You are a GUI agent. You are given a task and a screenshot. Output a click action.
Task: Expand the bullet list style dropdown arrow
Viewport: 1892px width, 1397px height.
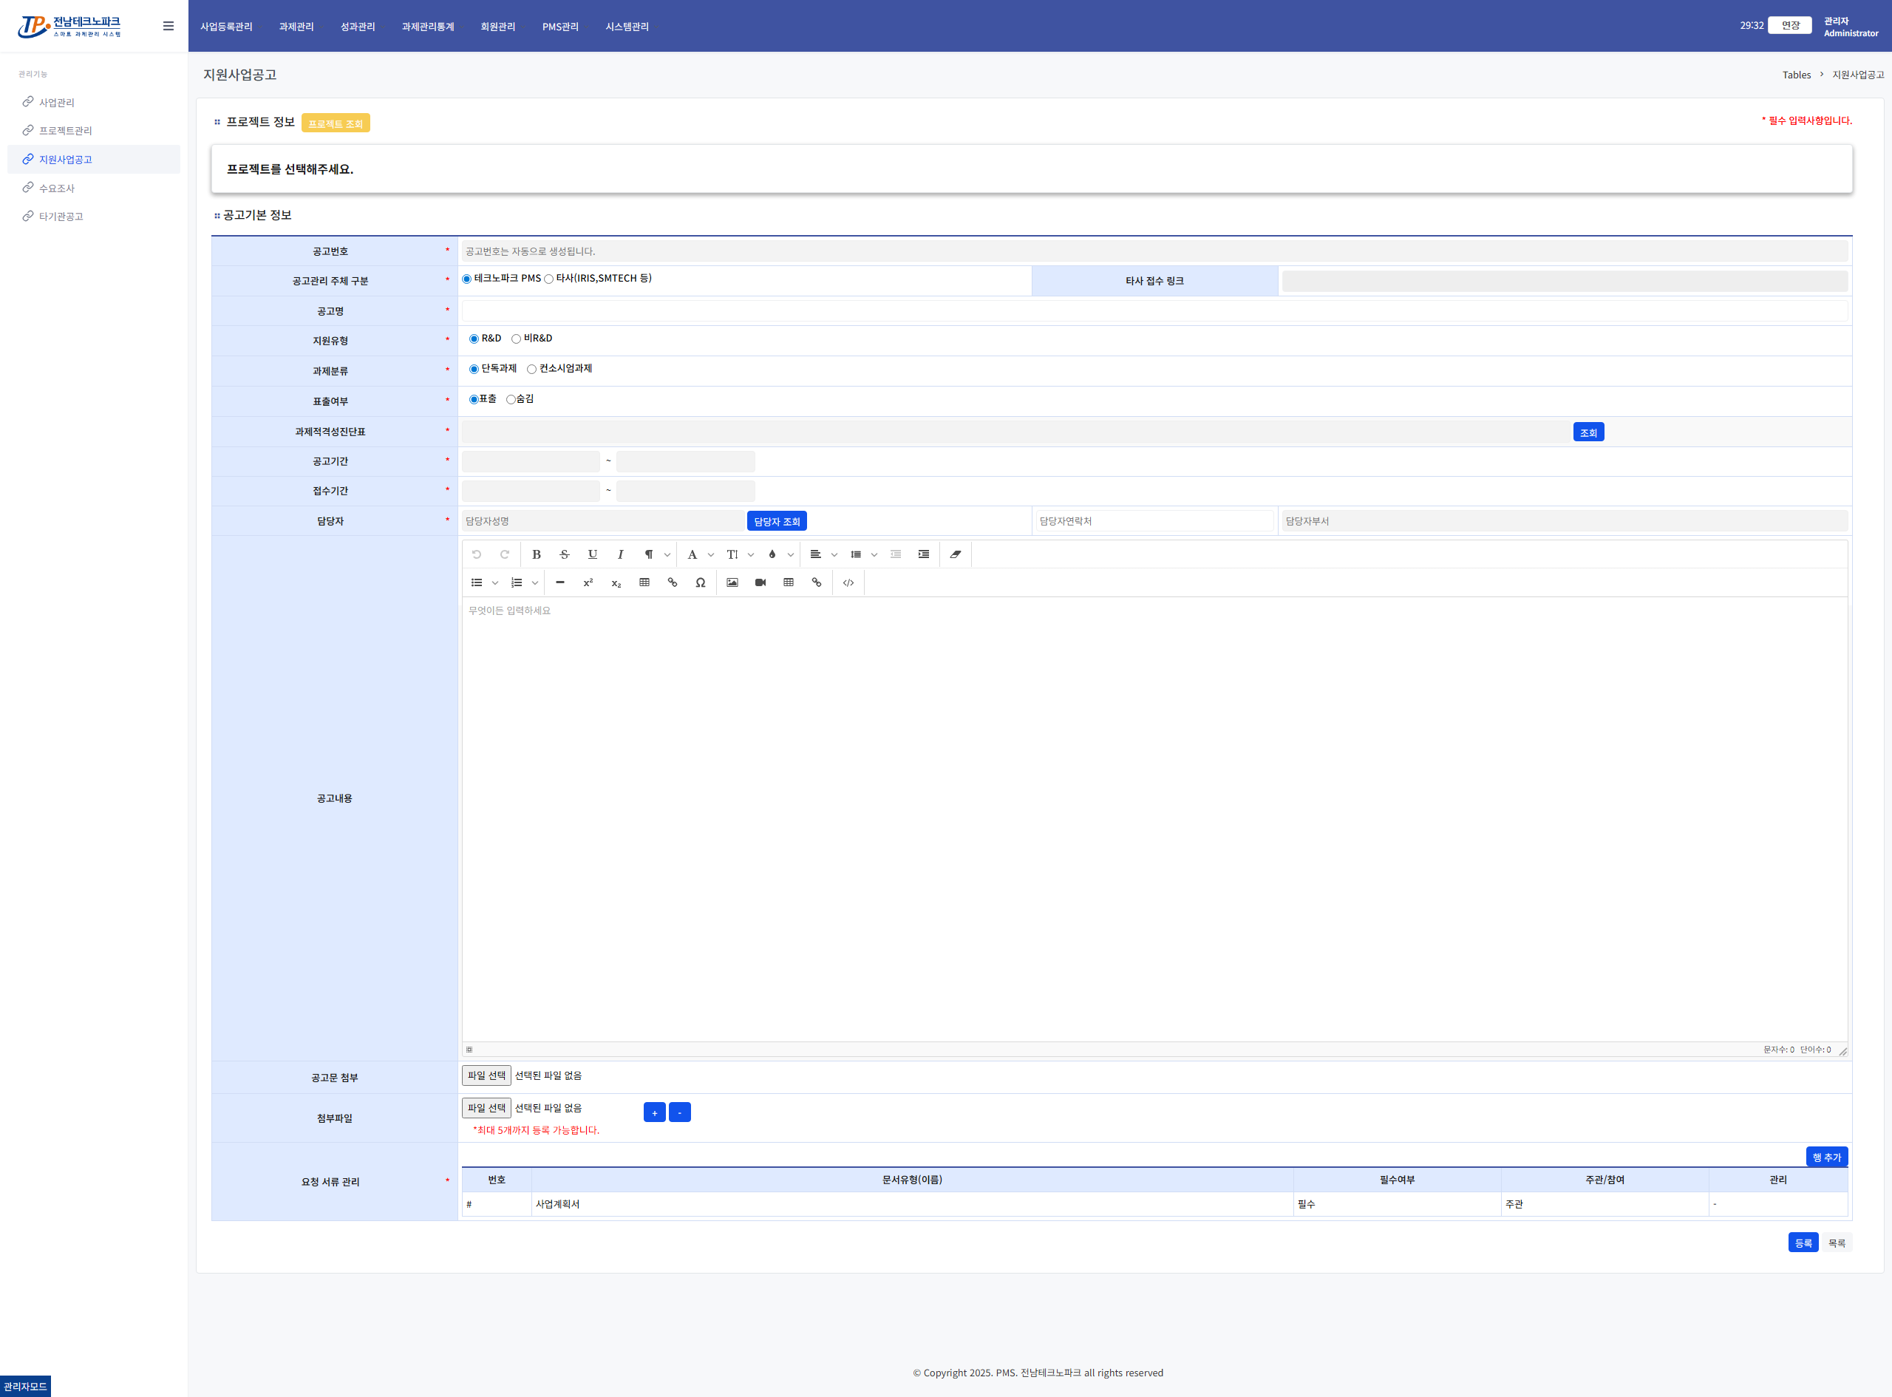click(x=494, y=582)
